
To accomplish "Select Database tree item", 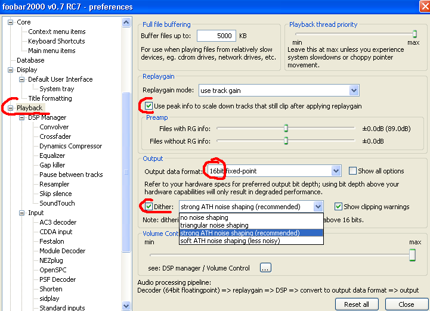I will tap(30, 60).
